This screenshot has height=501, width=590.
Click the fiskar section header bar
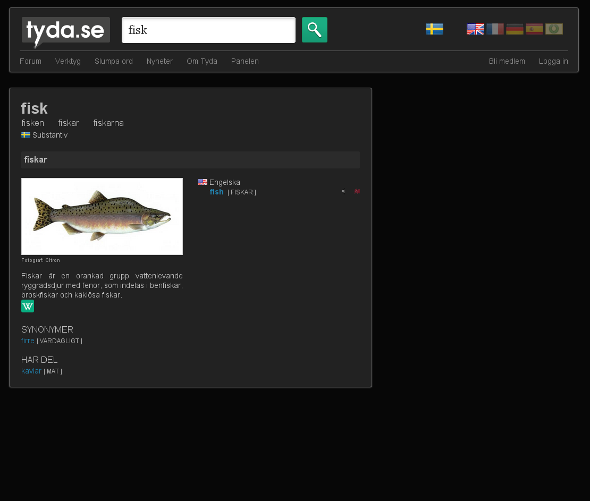pyautogui.click(x=190, y=160)
